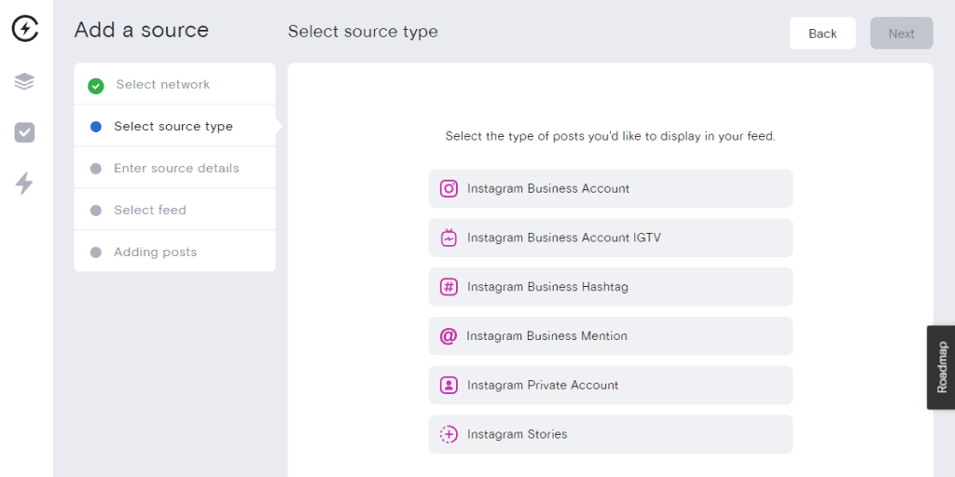955x477 pixels.
Task: Click the blue dot beside Select source type
Action: pyautogui.click(x=96, y=127)
